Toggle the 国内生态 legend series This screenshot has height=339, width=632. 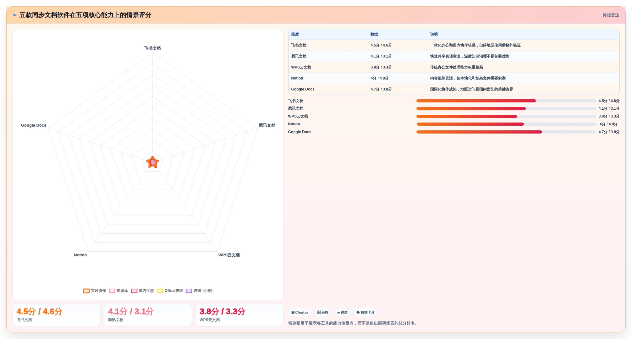pos(142,291)
